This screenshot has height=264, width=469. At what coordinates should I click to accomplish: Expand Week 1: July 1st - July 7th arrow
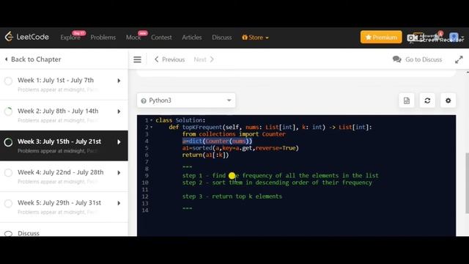pyautogui.click(x=119, y=81)
